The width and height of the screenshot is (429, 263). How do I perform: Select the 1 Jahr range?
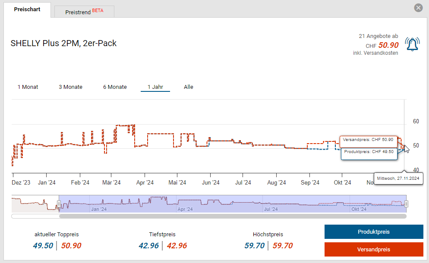coord(155,87)
